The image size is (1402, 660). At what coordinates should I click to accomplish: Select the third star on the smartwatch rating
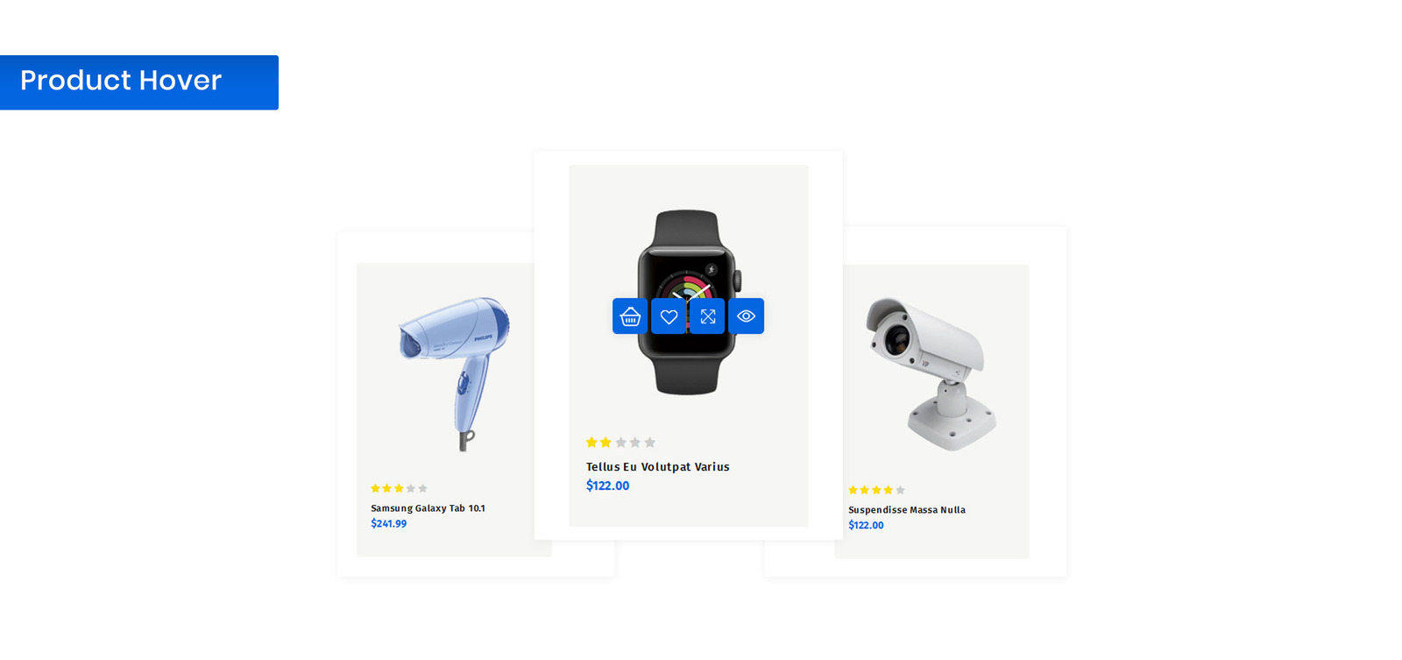pyautogui.click(x=620, y=443)
